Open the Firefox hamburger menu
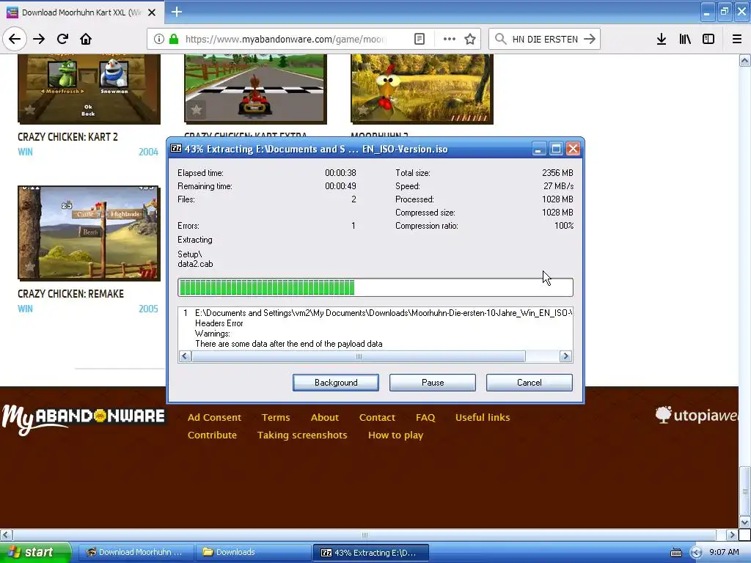Viewport: 751px width, 563px height. tap(737, 40)
